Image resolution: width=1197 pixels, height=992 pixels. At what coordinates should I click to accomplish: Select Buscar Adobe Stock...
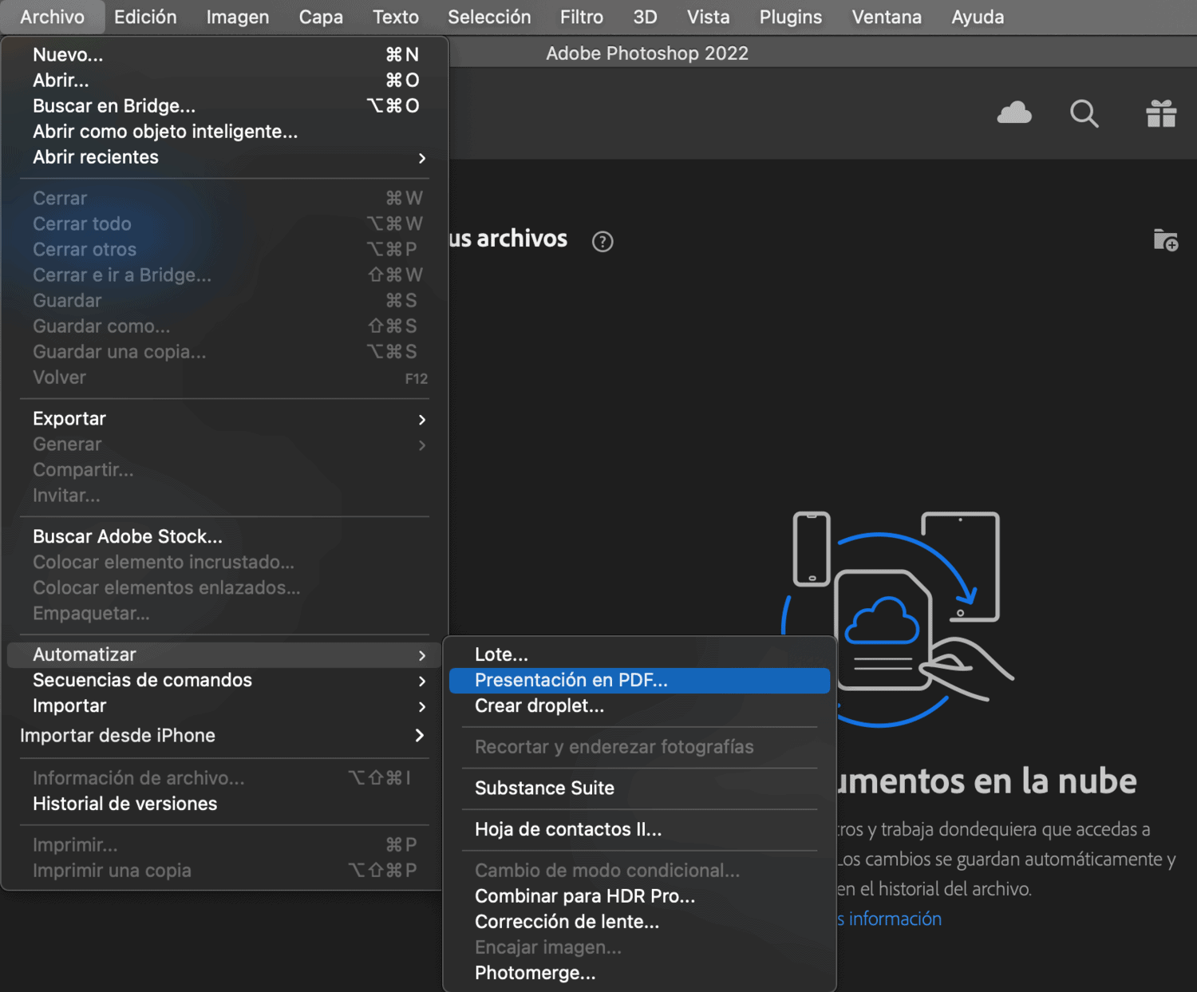[224, 537]
